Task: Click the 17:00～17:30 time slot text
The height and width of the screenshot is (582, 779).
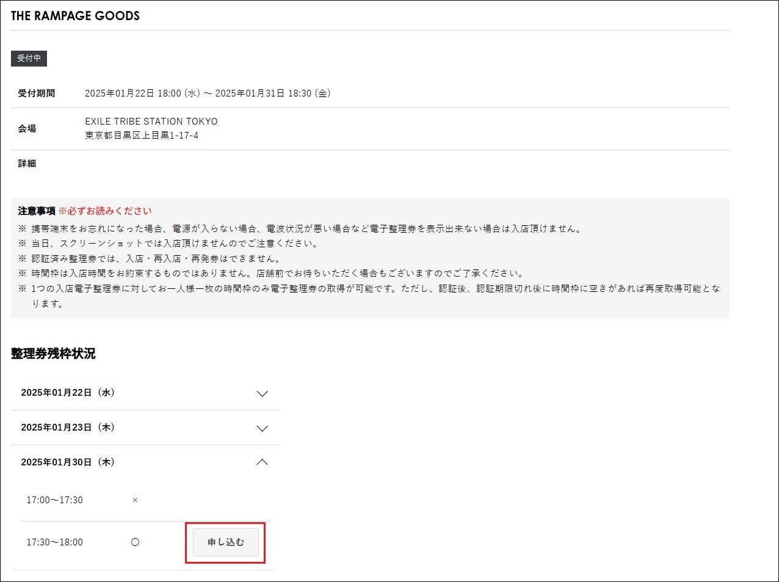Action: [x=54, y=500]
